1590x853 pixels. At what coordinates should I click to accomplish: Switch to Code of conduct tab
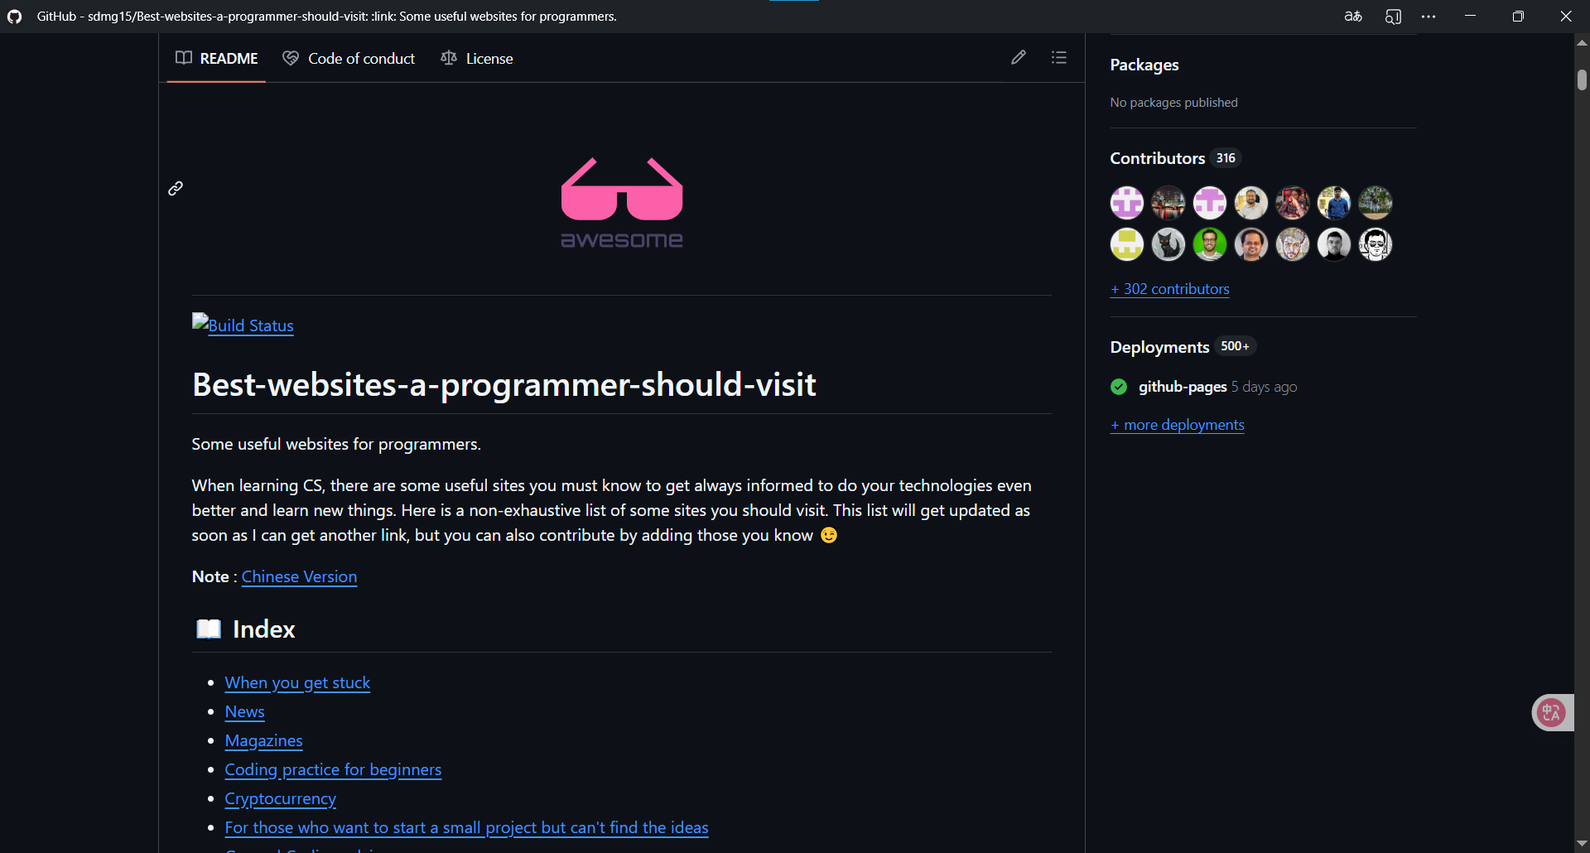pos(349,58)
